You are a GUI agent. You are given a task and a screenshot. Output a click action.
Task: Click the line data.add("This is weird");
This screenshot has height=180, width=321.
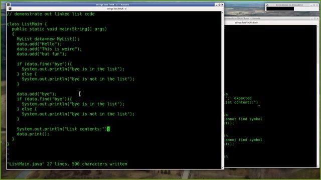coord(49,49)
